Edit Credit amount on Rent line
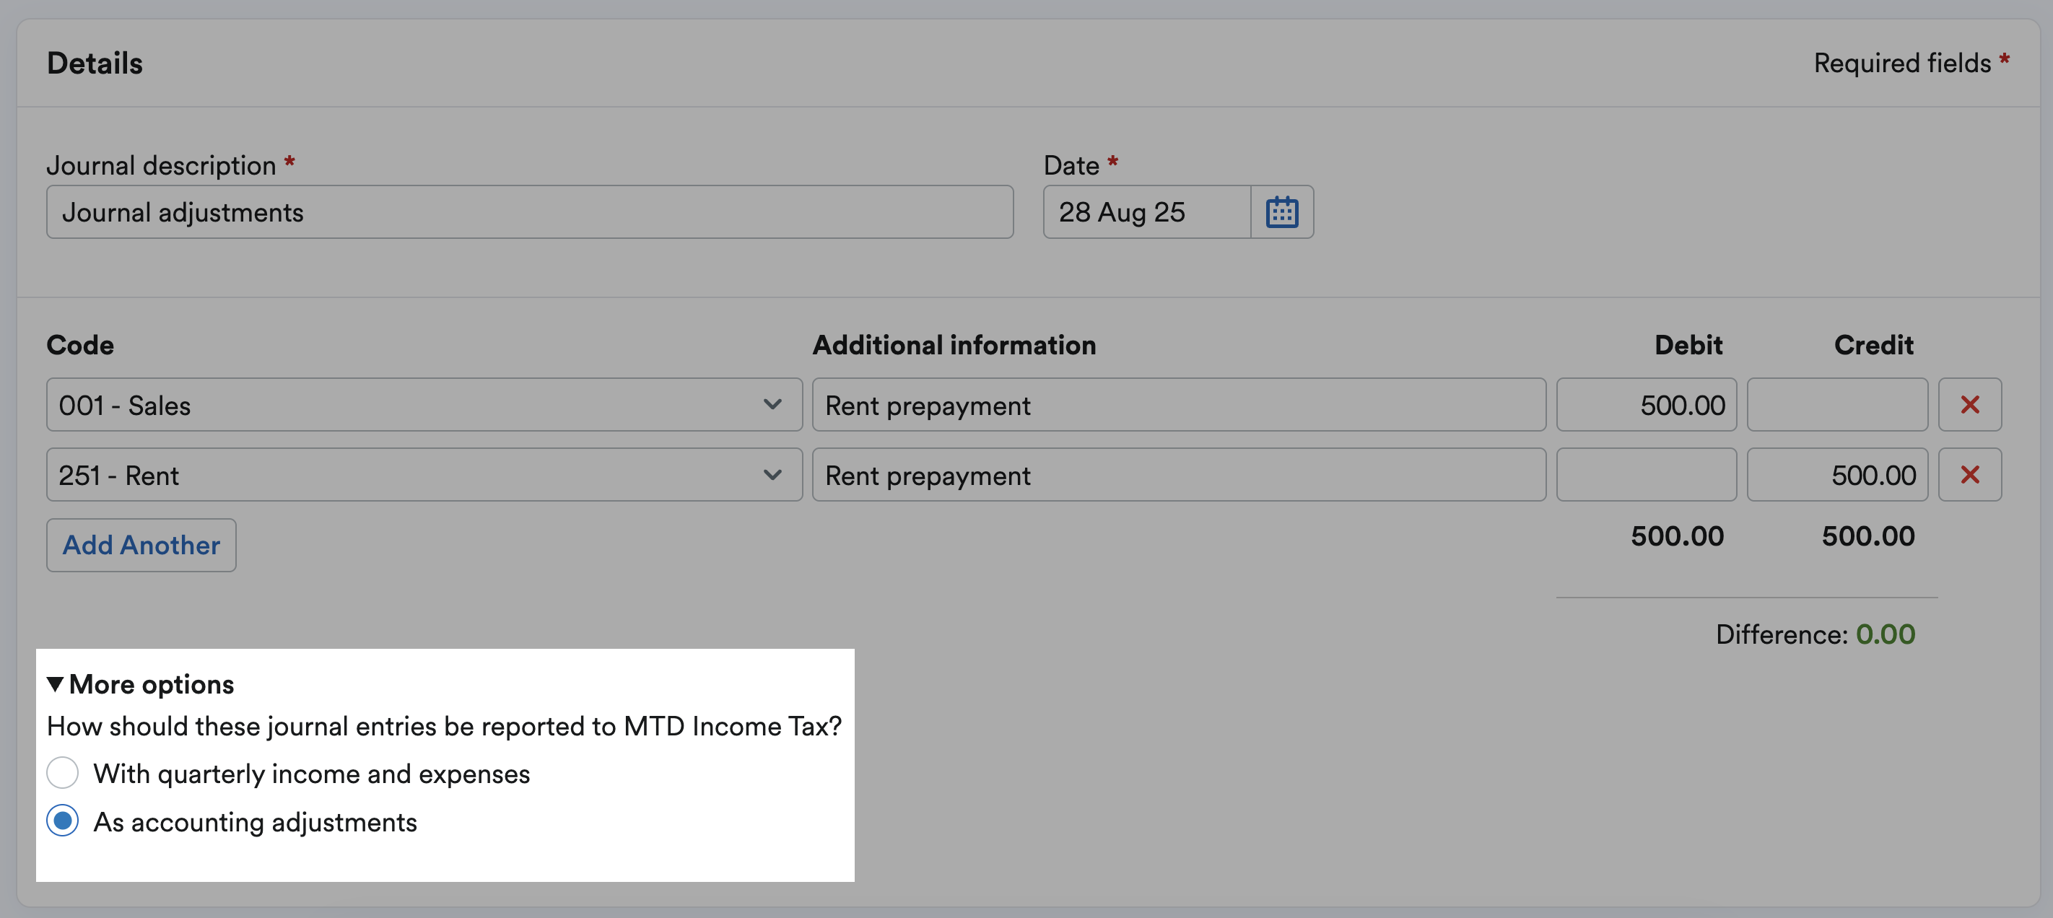 coord(1837,475)
